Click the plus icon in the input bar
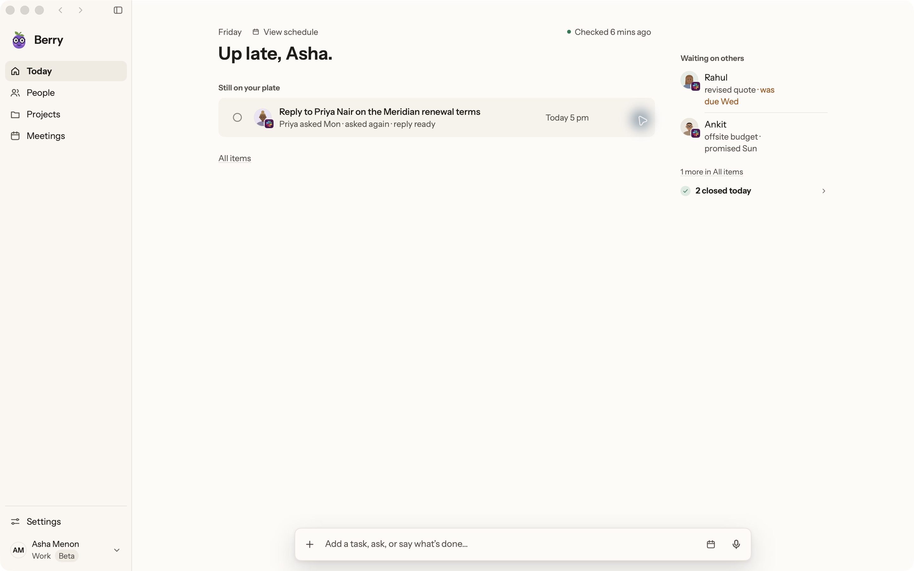 click(310, 544)
